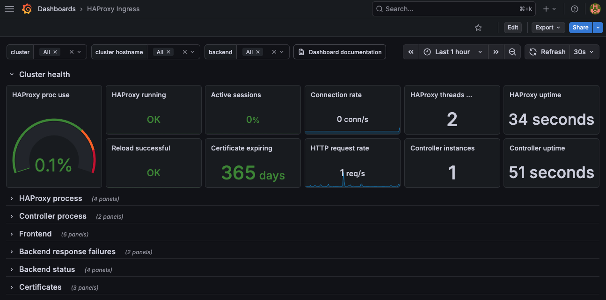Shift time range backward

tap(411, 52)
